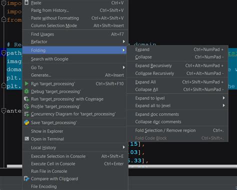Choose Search with Google
Viewport: 237px width, 190px height.
75,59
